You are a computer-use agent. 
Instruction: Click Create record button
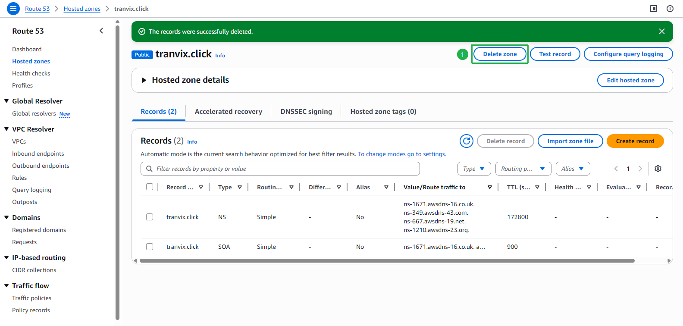point(635,141)
